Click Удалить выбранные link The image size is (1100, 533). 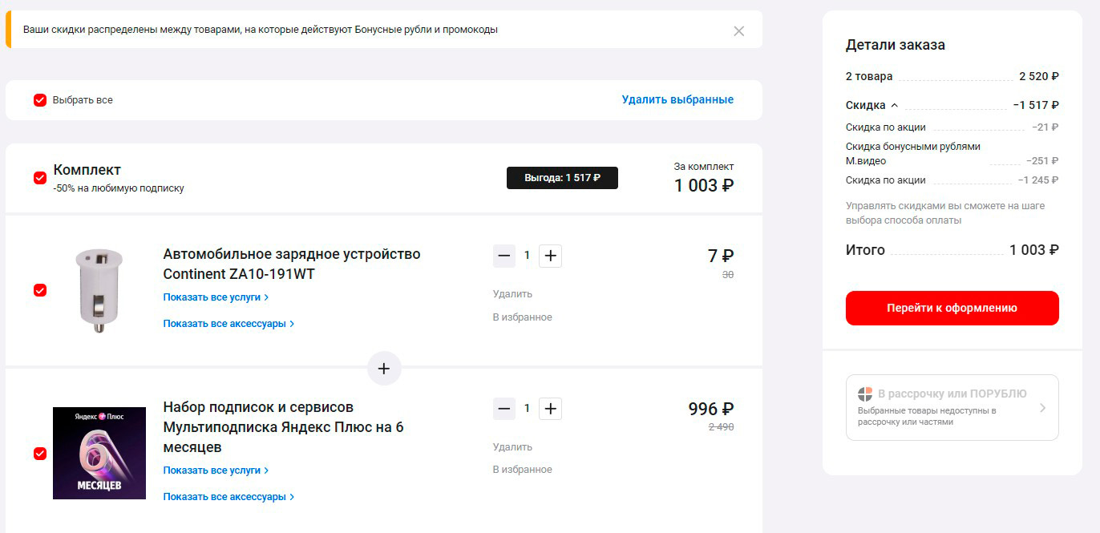(677, 100)
